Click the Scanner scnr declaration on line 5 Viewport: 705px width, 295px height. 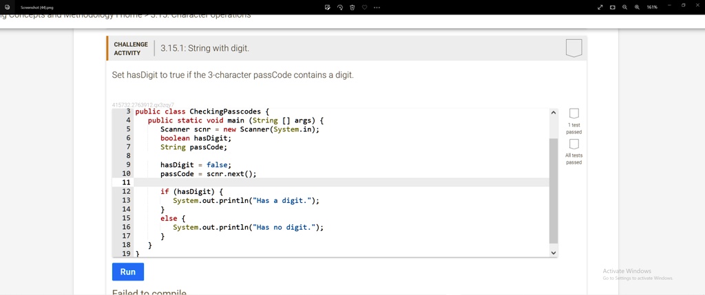(x=240, y=129)
